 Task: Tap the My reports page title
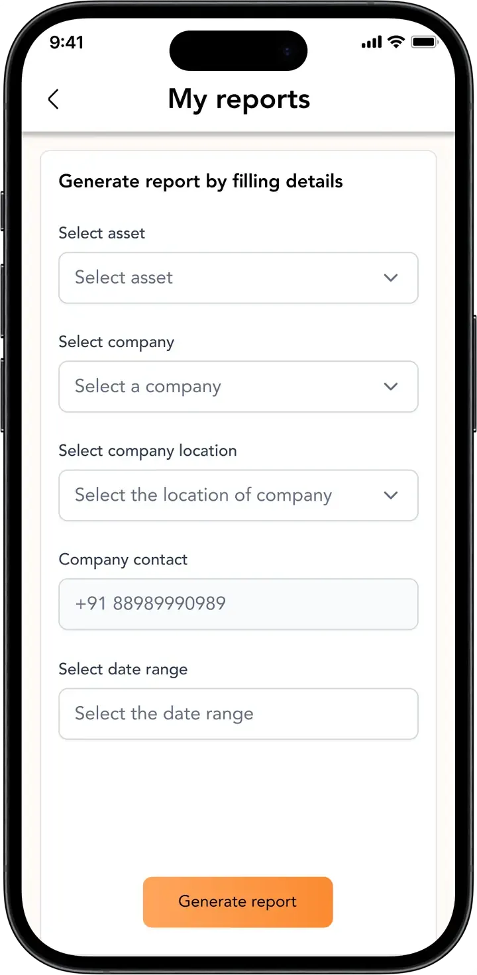[239, 99]
